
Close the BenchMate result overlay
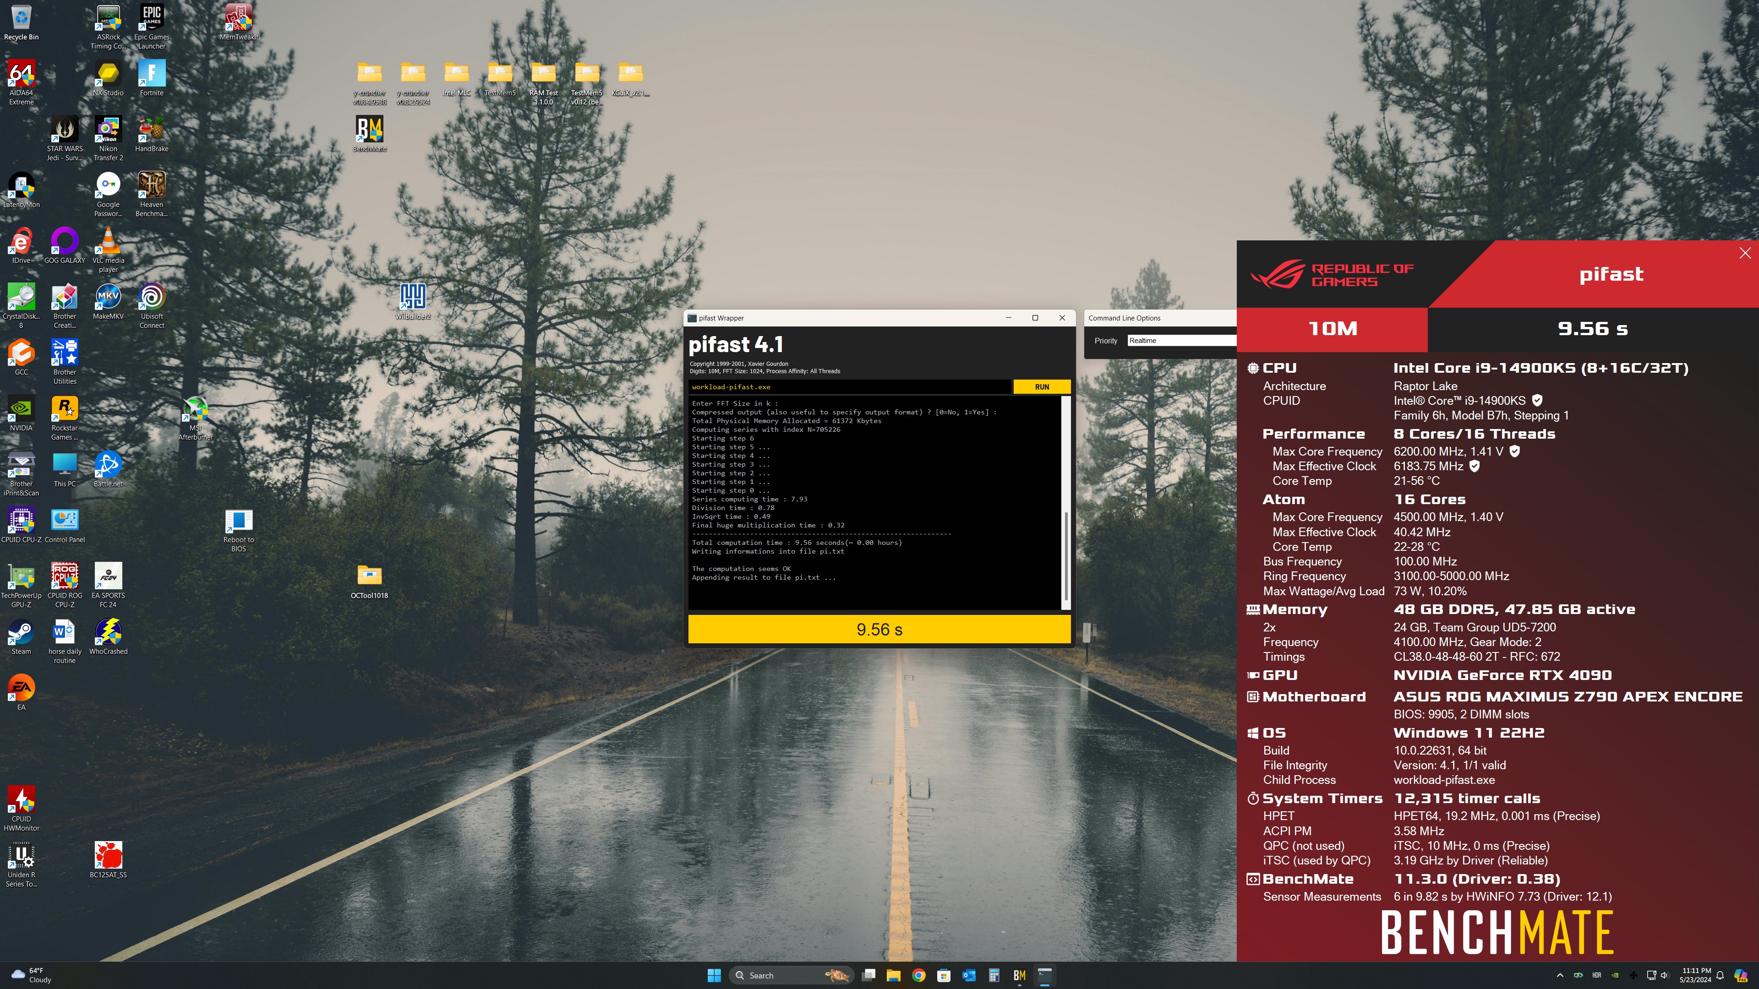[x=1745, y=253]
